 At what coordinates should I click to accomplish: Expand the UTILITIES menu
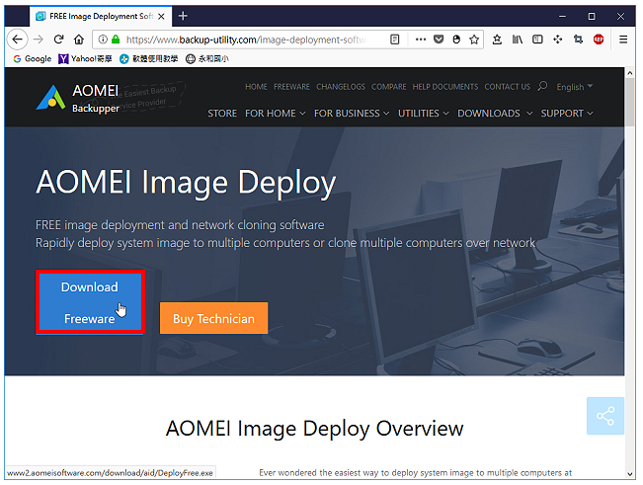tap(423, 114)
